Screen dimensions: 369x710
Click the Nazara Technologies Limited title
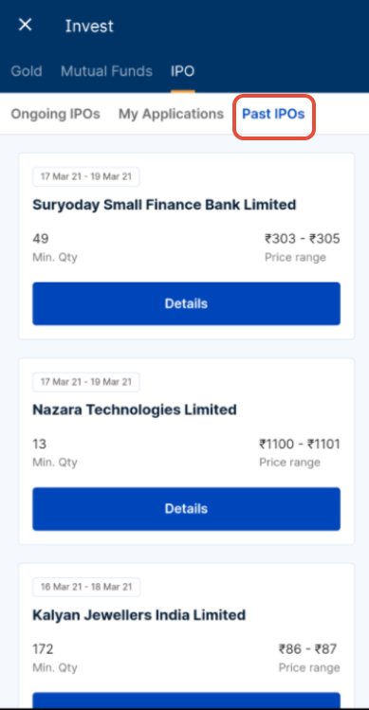[135, 410]
